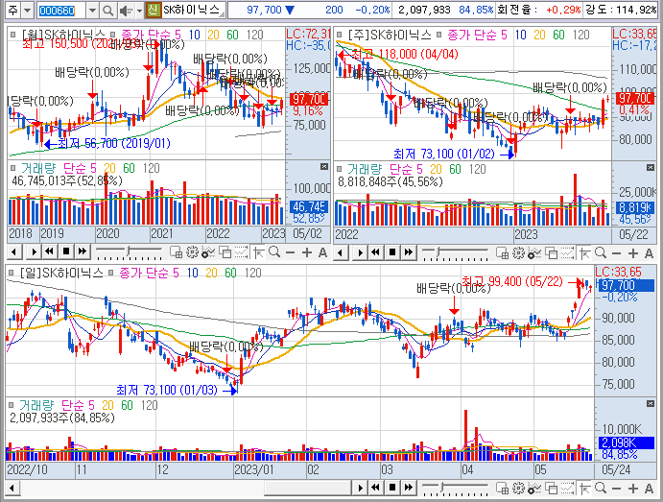Expand stock code 000660 dropdown

[x=92, y=11]
